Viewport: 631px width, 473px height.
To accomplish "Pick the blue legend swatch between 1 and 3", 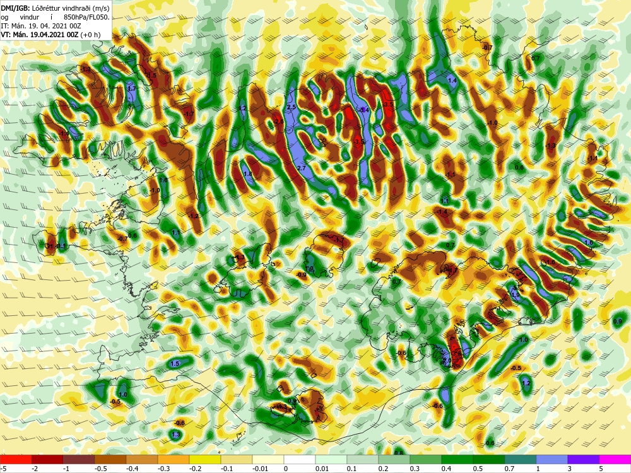I will (551, 459).
